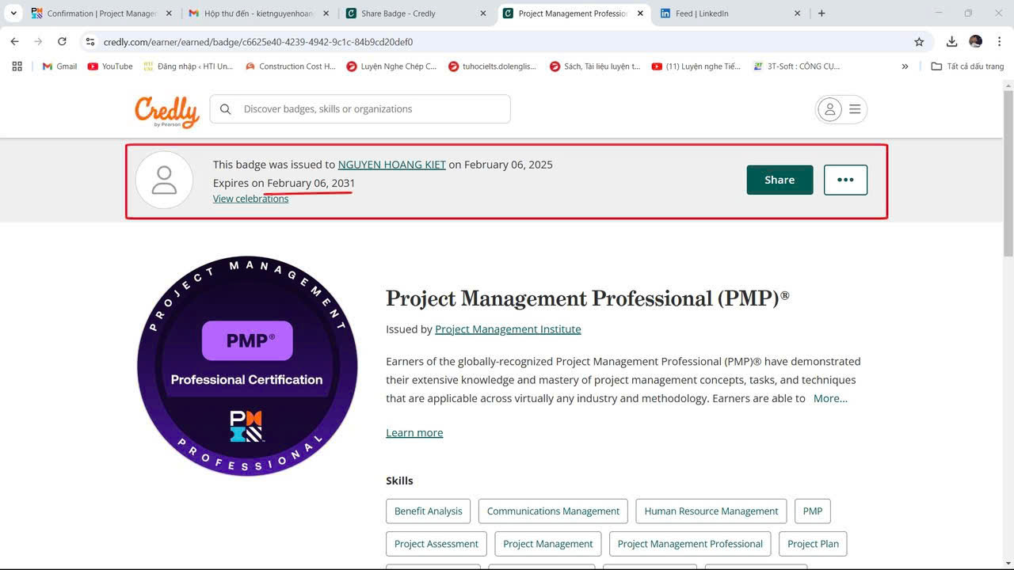This screenshot has width=1014, height=570.
Task: Expand description with the More... link
Action: tap(830, 398)
